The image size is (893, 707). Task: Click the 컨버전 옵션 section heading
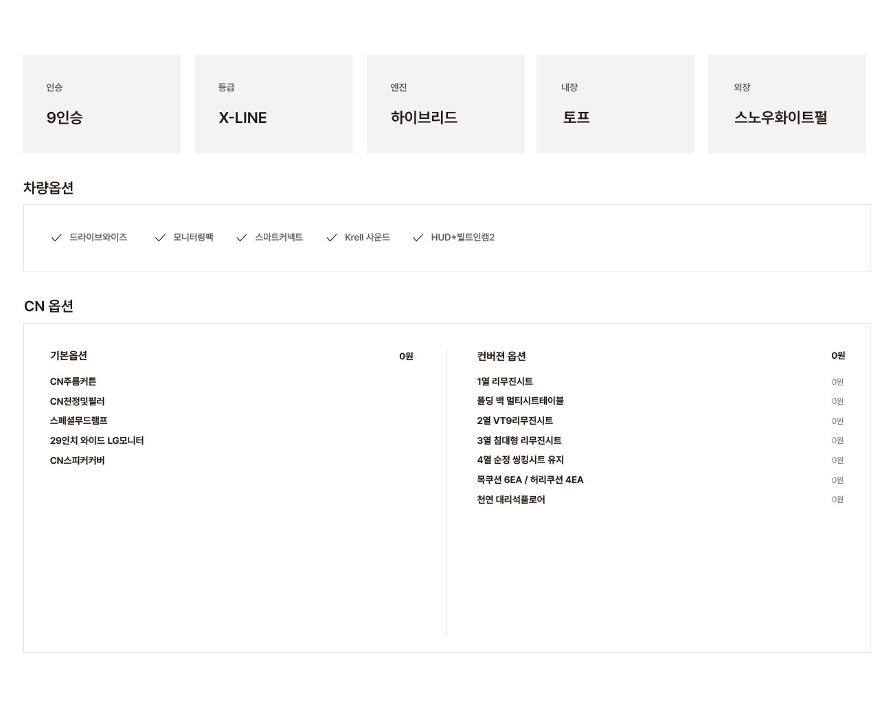tap(501, 356)
